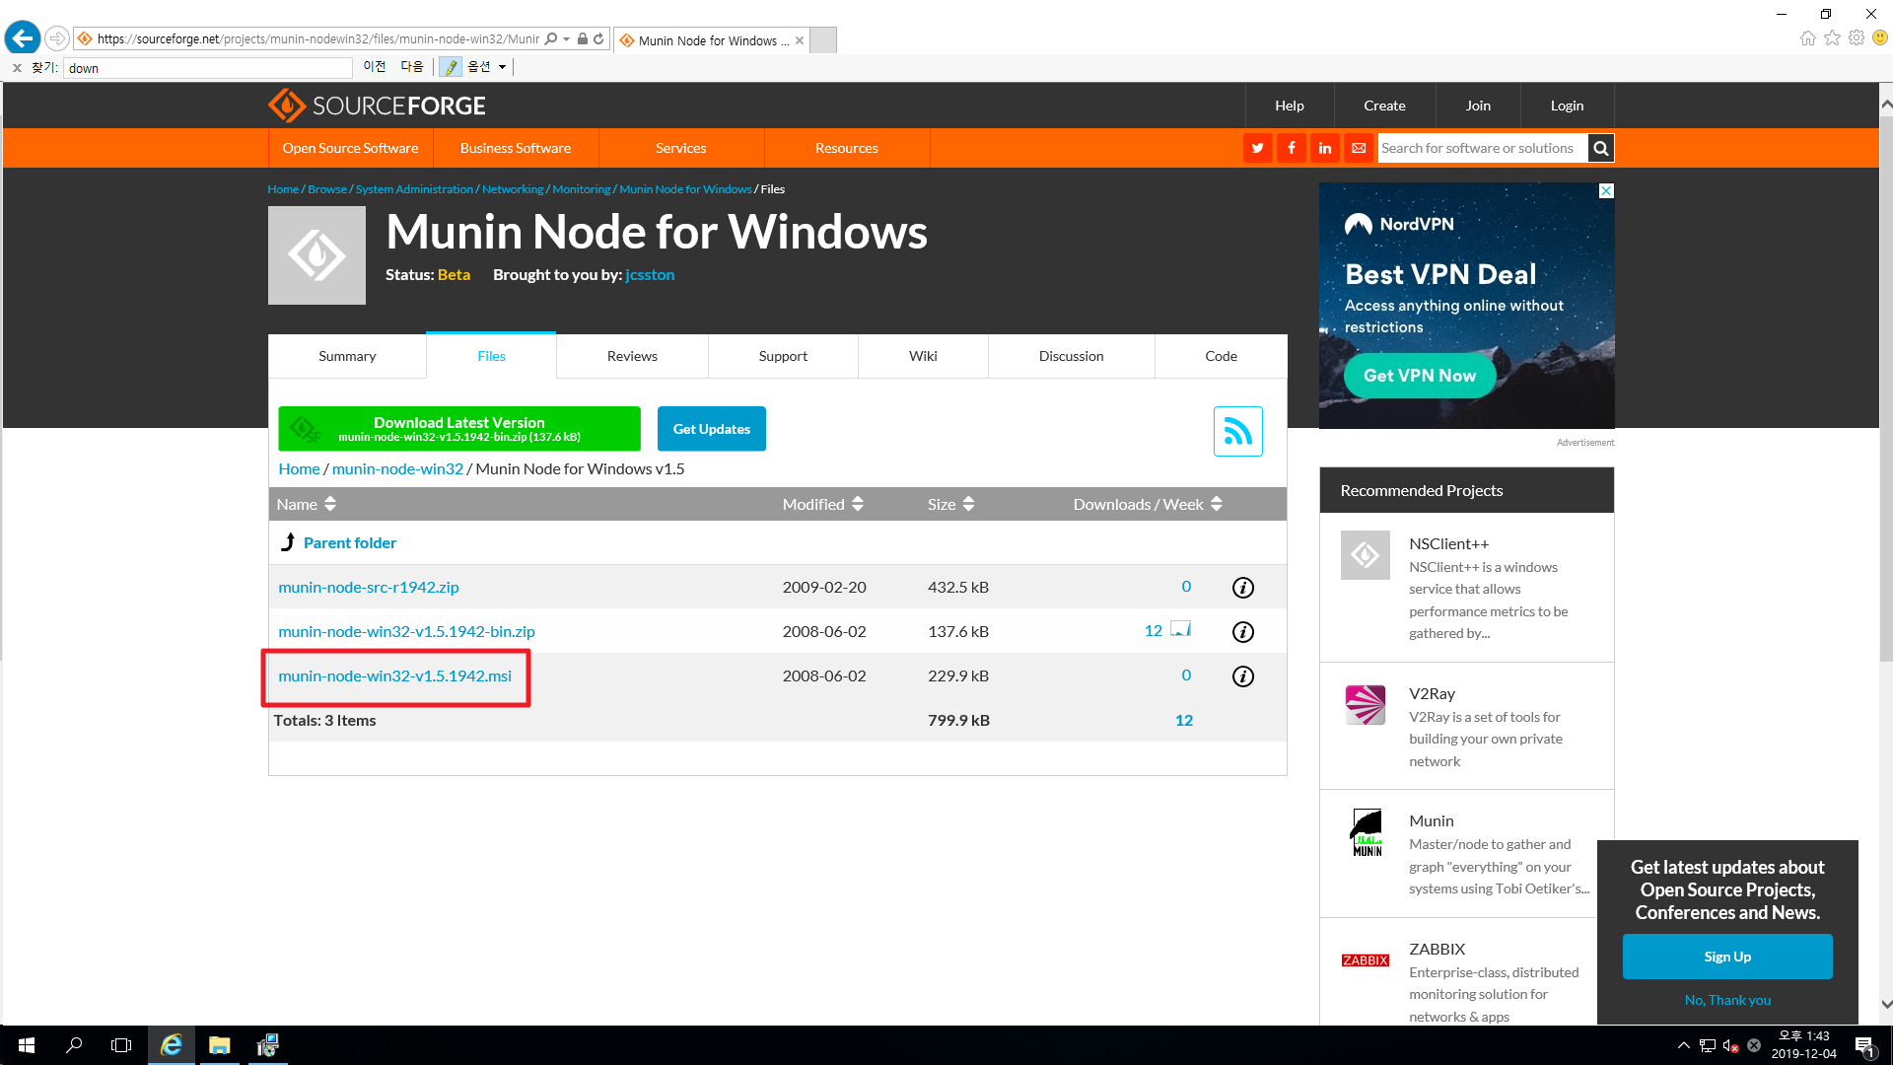
Task: Open the Wiki tab
Action: (x=923, y=356)
